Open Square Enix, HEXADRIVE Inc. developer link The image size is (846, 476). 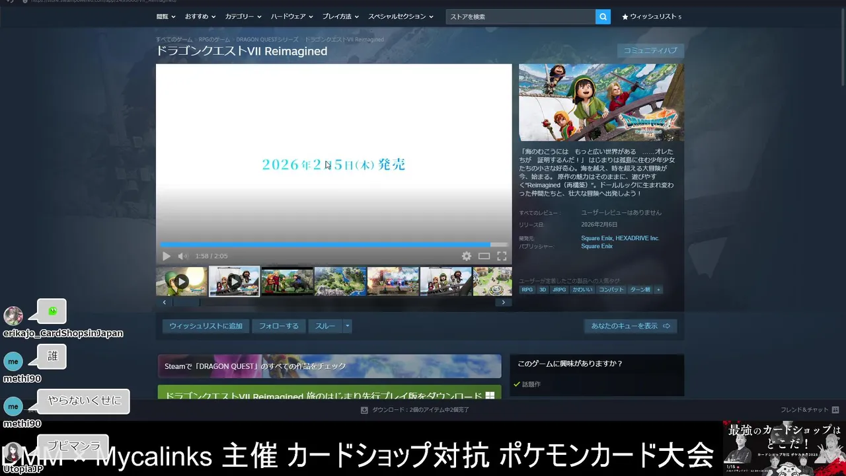pyautogui.click(x=620, y=238)
